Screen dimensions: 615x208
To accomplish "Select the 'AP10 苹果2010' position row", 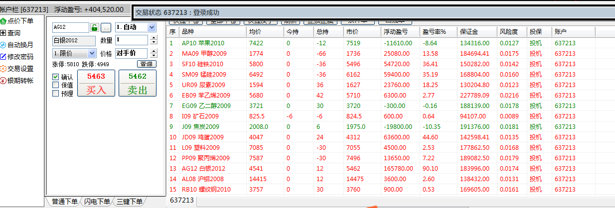I will point(382,43).
